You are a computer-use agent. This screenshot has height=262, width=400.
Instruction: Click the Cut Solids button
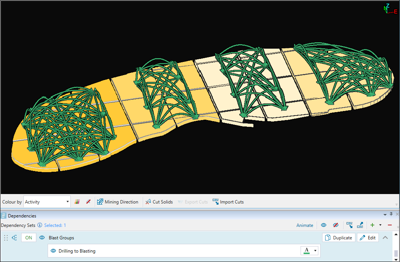(x=159, y=202)
